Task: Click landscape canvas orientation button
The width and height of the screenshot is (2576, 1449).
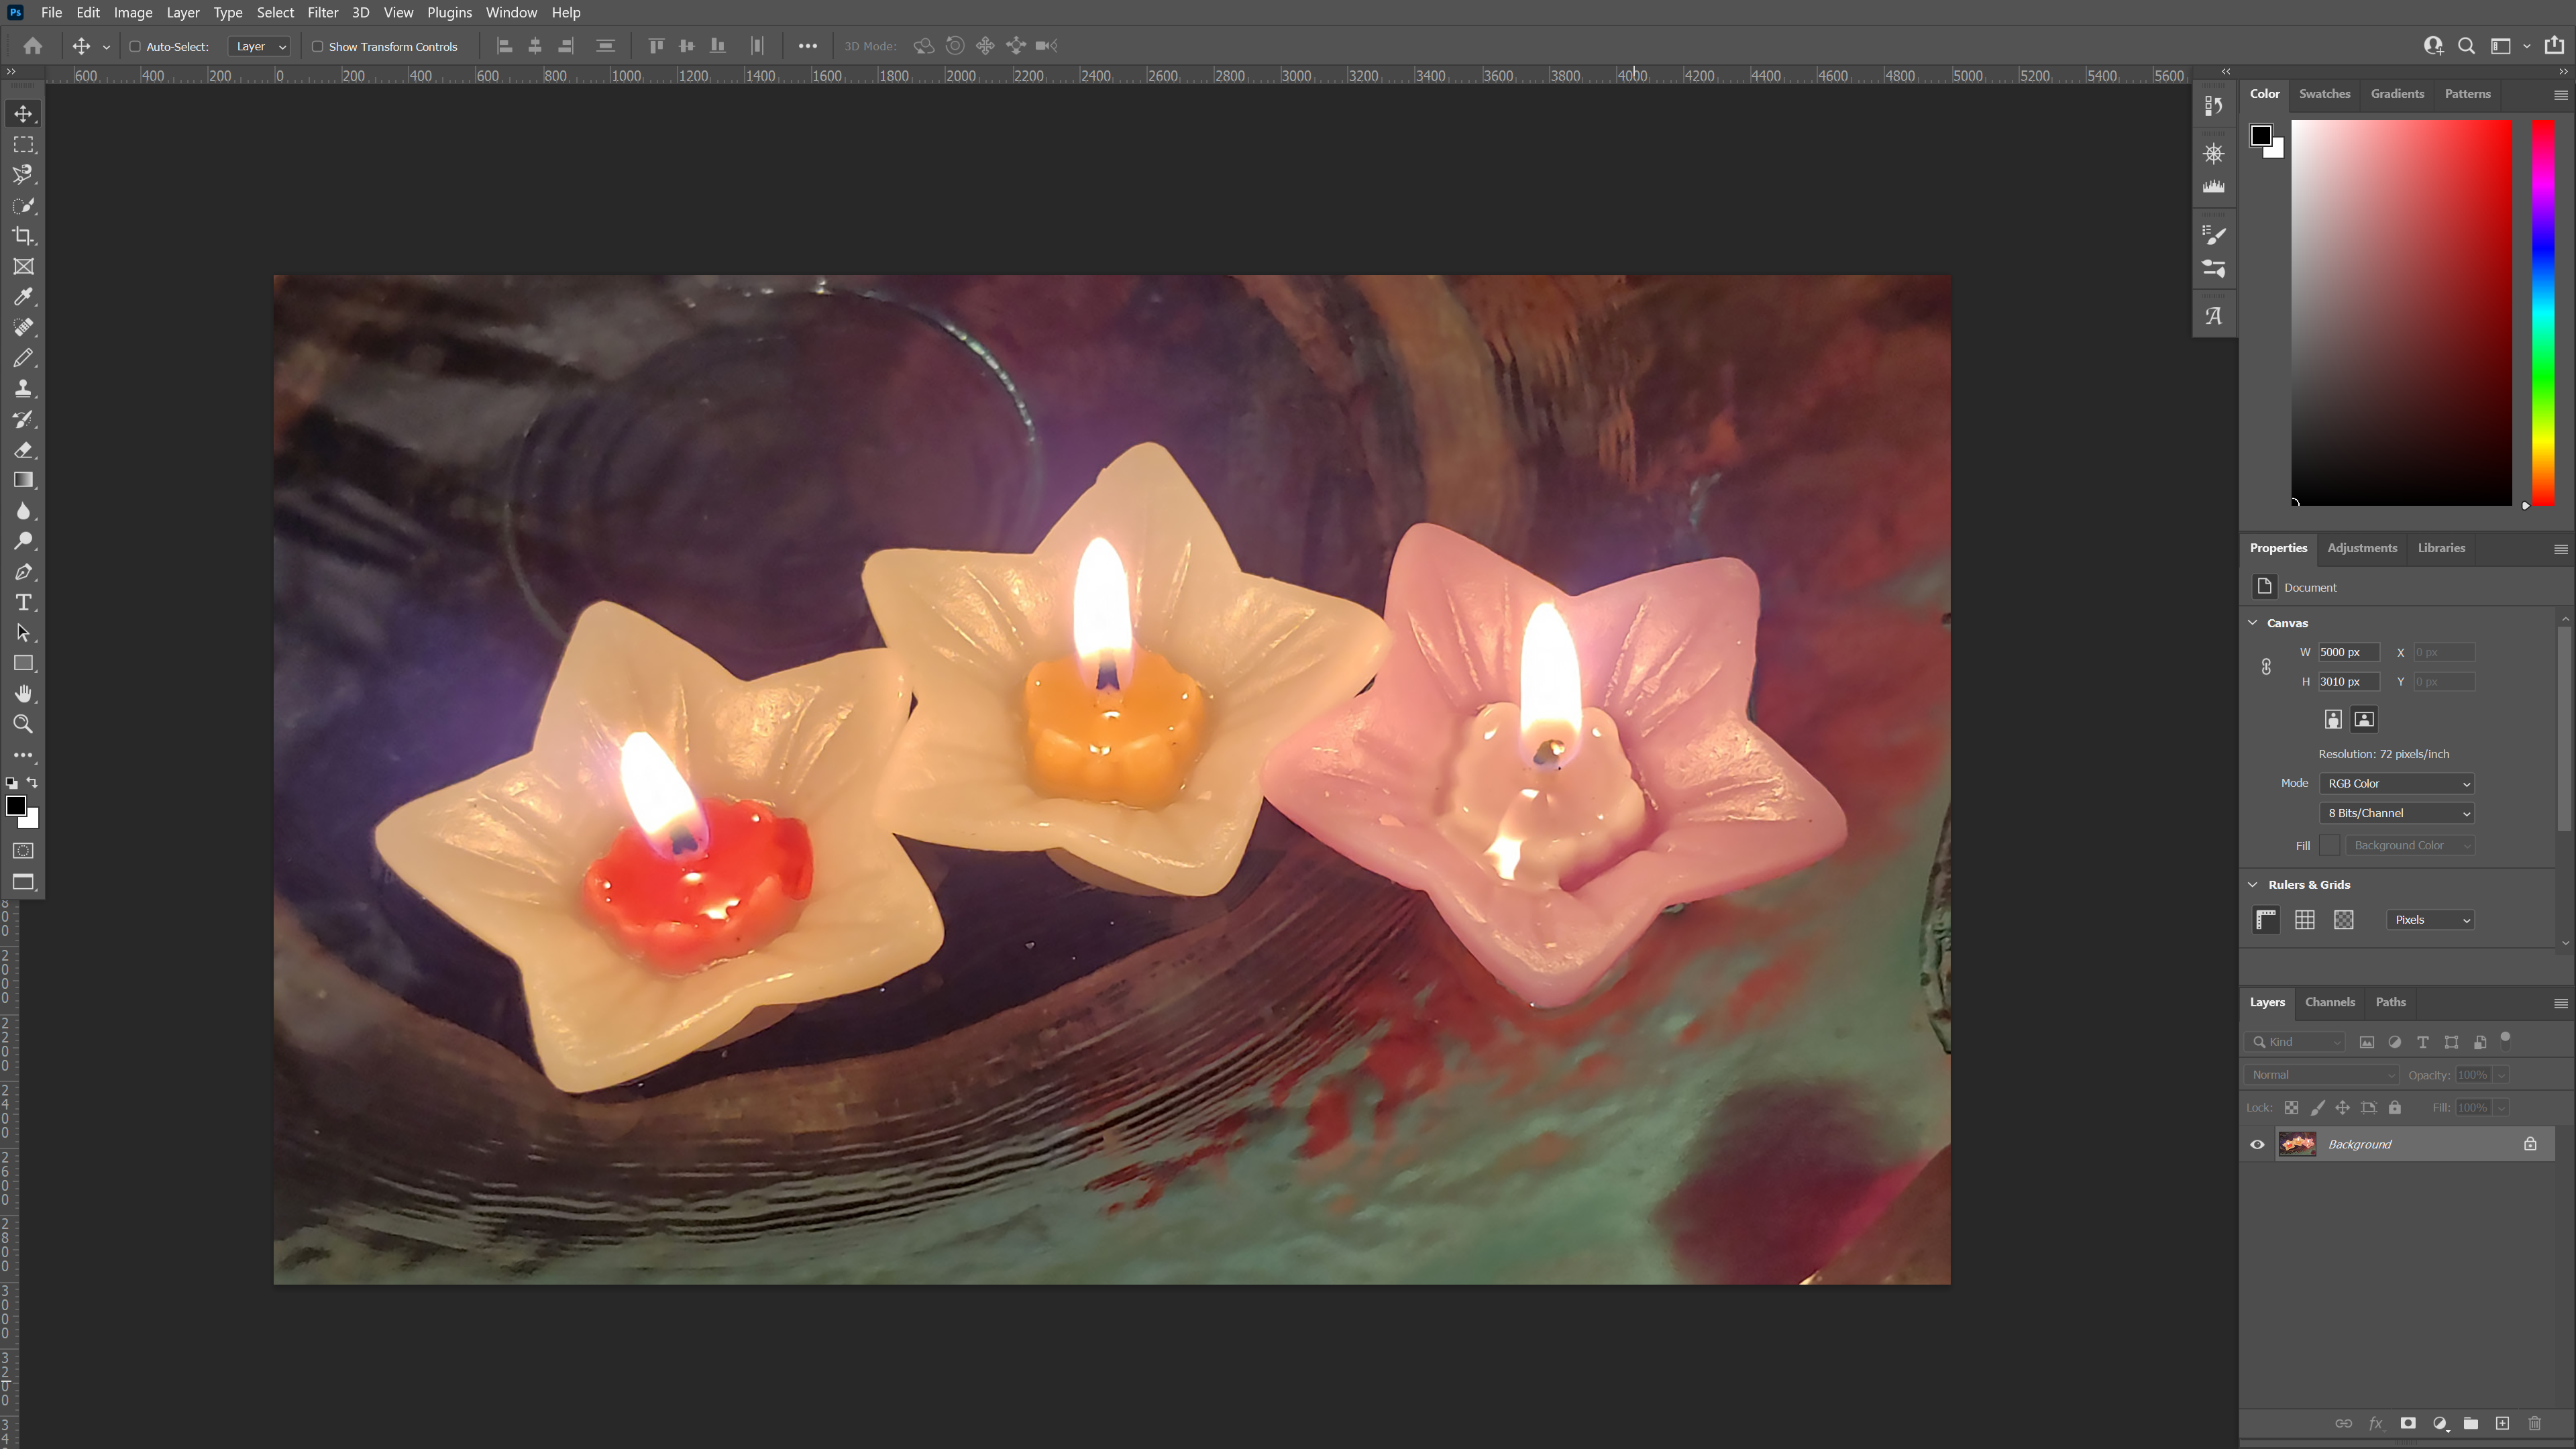Action: pyautogui.click(x=2364, y=719)
